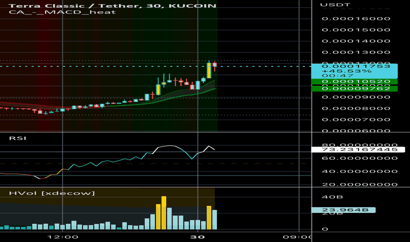
Task: Click the RSI 60.00000000 axis level
Action: 360,158
